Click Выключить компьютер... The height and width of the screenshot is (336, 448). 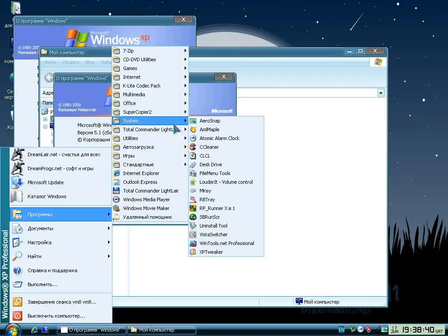[60, 316]
